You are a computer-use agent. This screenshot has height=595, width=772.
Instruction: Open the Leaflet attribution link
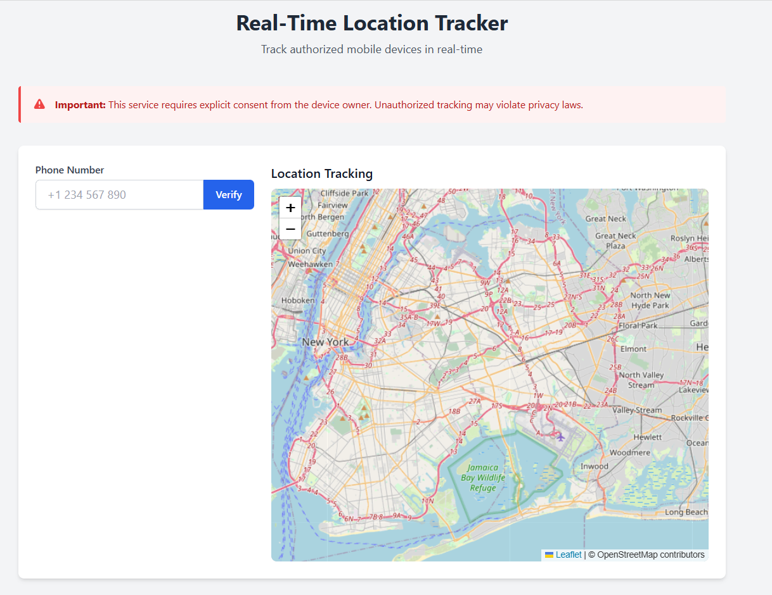pos(569,555)
